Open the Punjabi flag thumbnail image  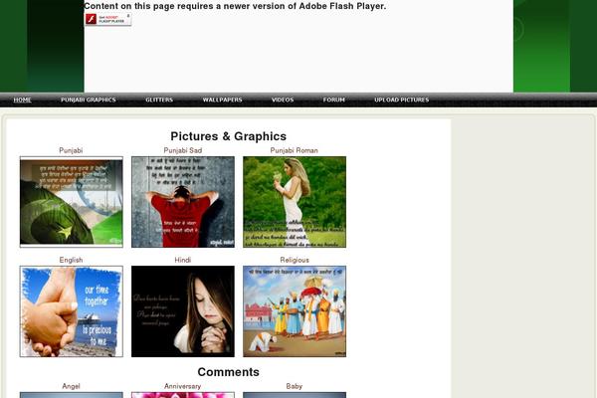(x=72, y=202)
